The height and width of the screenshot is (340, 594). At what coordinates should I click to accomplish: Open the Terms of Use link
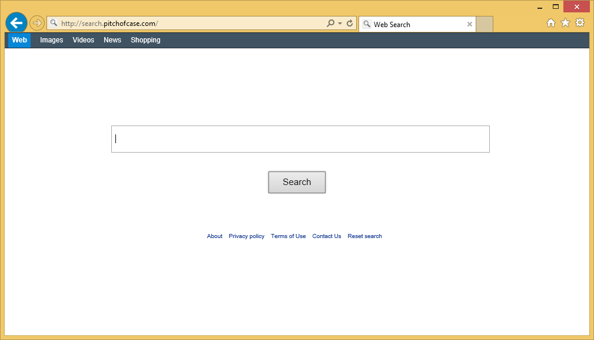[x=288, y=236]
